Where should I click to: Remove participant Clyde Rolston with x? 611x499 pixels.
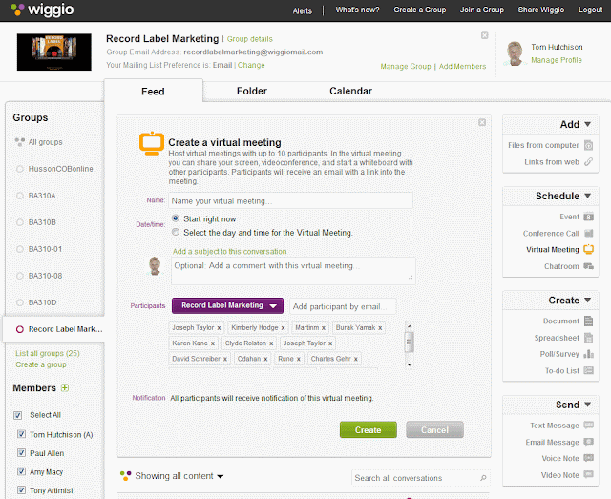pyautogui.click(x=271, y=343)
